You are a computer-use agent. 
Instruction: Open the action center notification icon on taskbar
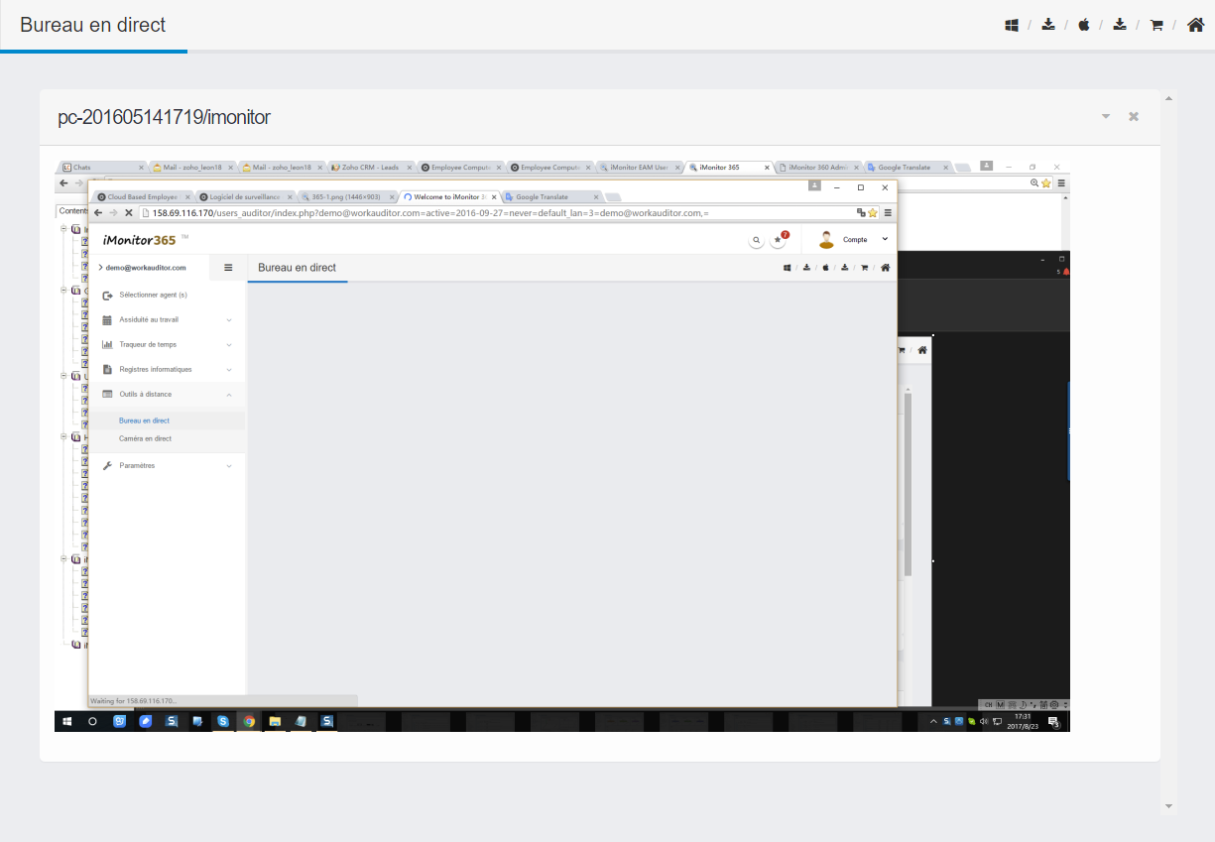click(1053, 721)
